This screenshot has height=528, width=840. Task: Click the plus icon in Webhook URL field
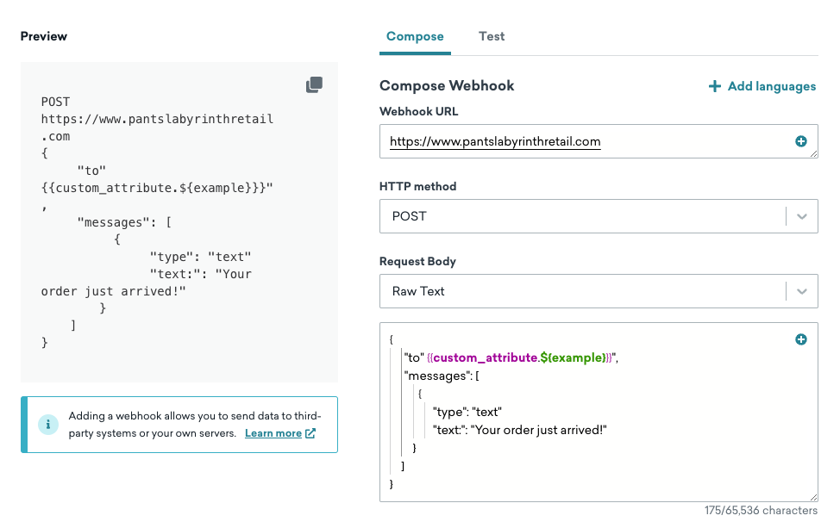click(801, 141)
